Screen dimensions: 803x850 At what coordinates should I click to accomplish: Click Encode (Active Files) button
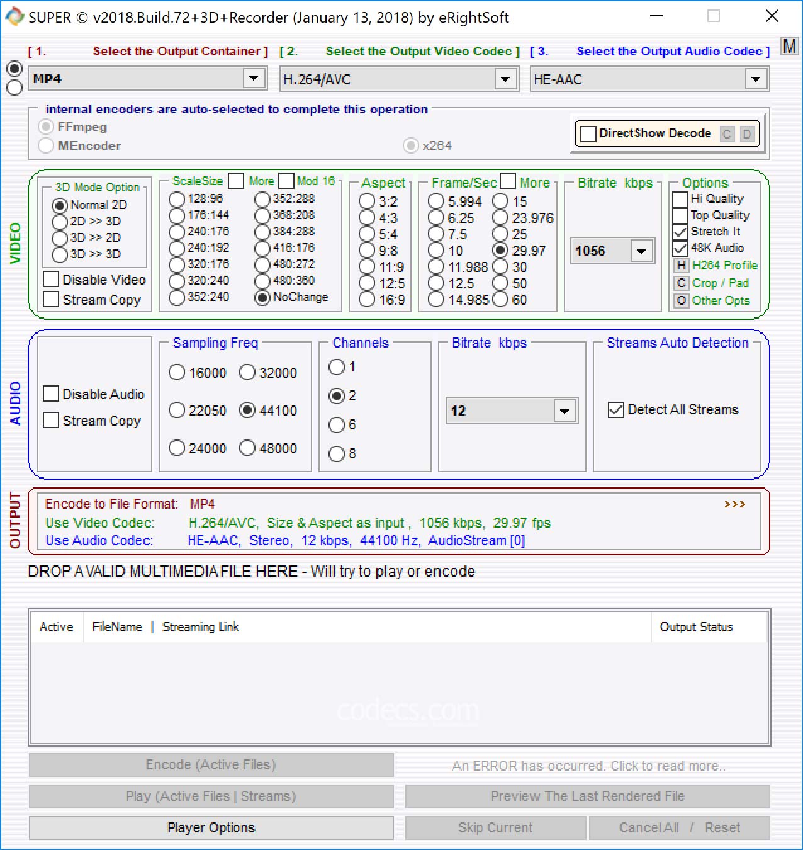click(x=211, y=764)
